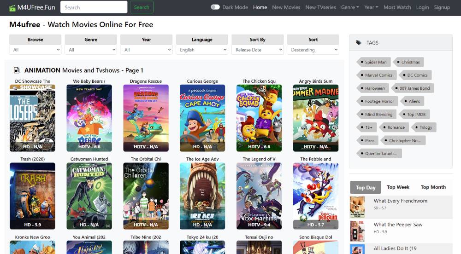
Task: Open the We Baby Bears poster
Action: point(89,118)
